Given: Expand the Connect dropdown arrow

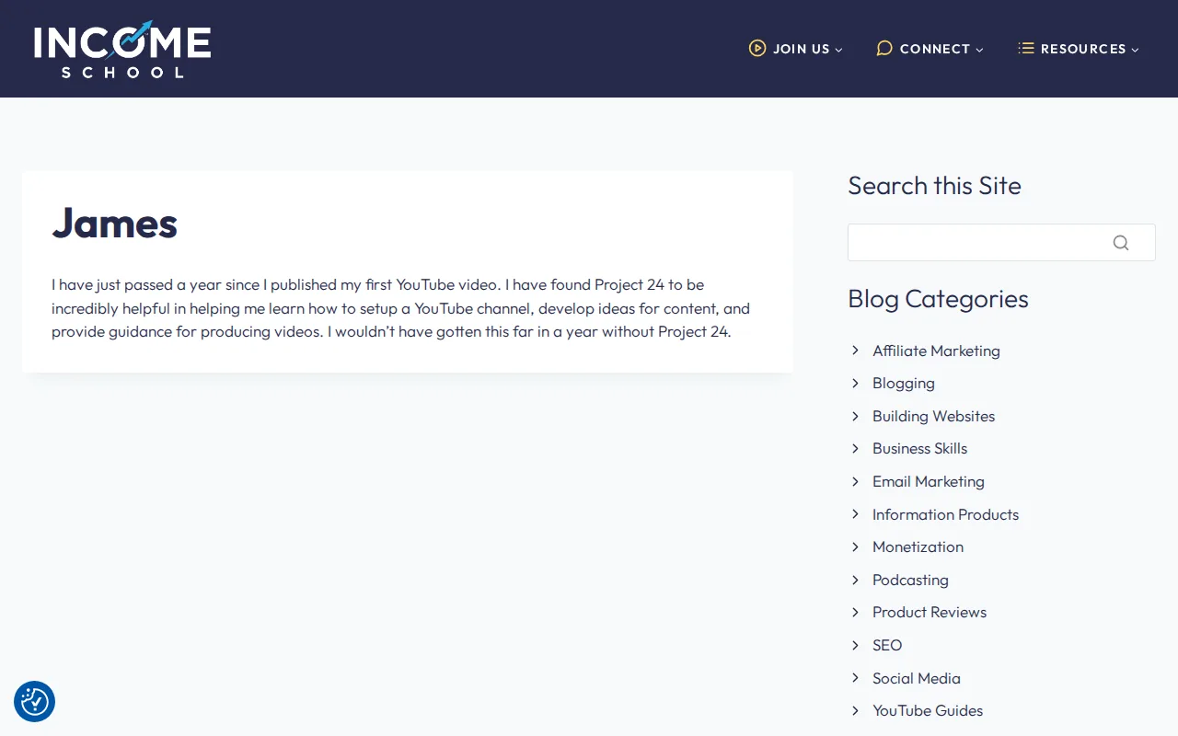Looking at the screenshot, I should 979,50.
